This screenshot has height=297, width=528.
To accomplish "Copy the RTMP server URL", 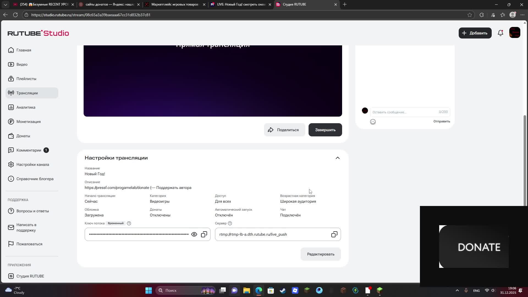I will click(334, 234).
